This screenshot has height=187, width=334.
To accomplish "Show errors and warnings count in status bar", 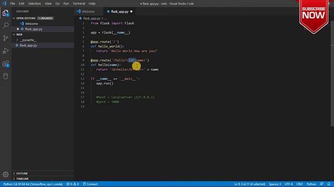I will click(x=73, y=184).
